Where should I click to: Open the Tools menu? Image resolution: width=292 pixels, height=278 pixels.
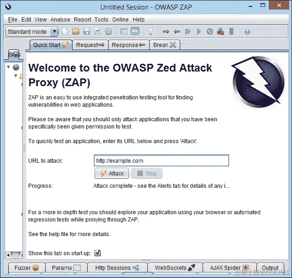coord(101,20)
